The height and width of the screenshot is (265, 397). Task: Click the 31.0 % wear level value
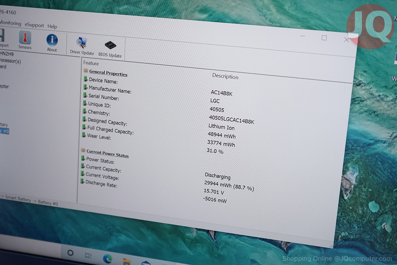[x=215, y=151]
